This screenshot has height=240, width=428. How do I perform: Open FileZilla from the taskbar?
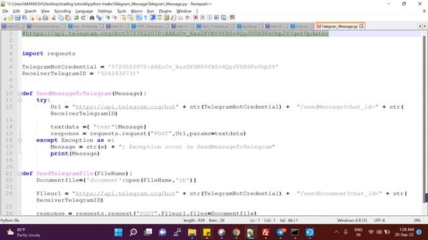(265, 233)
